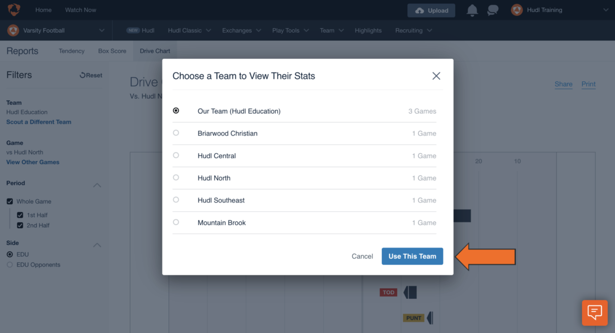Open the Print option for the report
This screenshot has width=615, height=333.
[588, 84]
